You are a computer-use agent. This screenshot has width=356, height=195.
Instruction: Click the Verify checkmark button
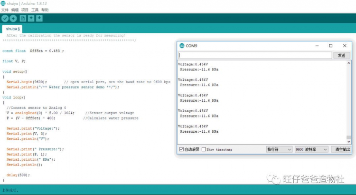pos(5,19)
